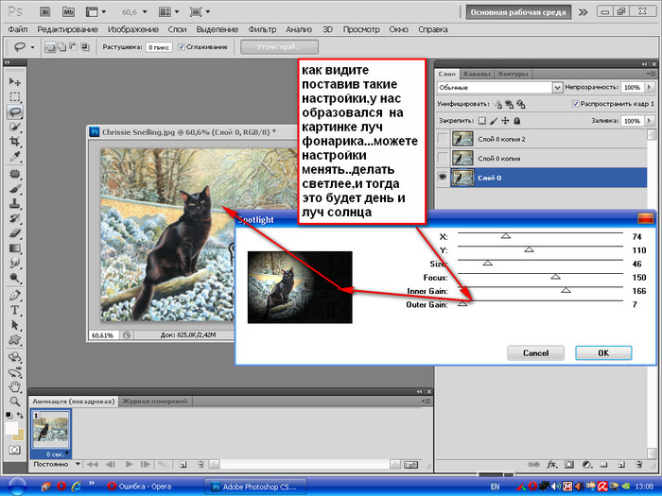The image size is (662, 496).
Task: Select the Eraser tool
Action: 15,233
